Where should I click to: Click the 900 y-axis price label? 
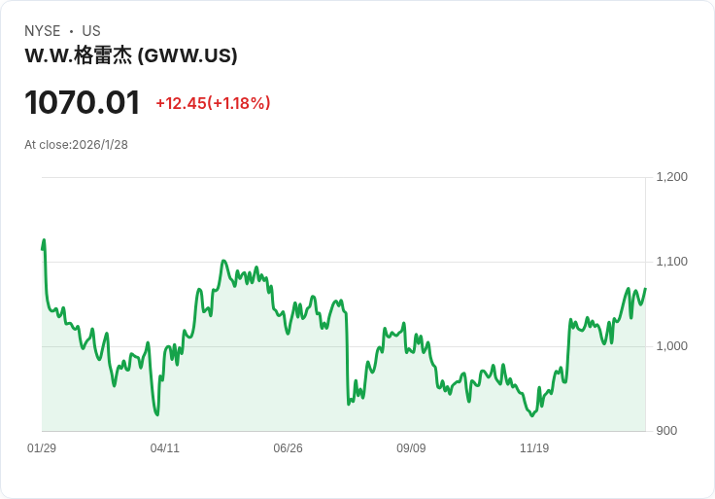tap(666, 431)
